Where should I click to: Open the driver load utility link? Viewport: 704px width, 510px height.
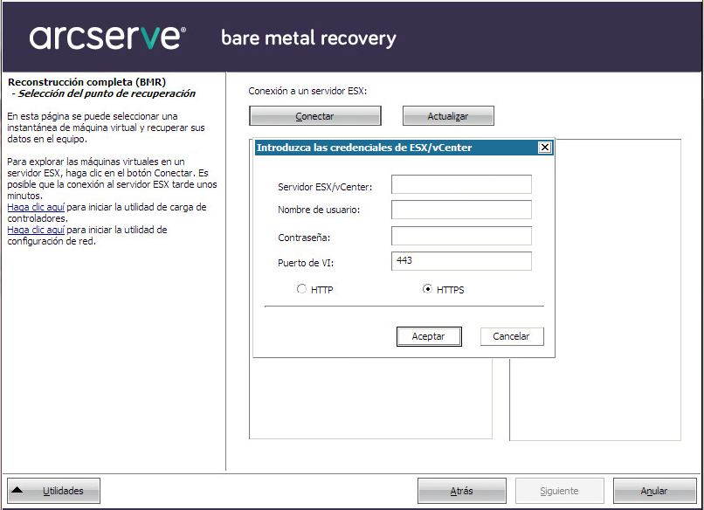pos(36,207)
